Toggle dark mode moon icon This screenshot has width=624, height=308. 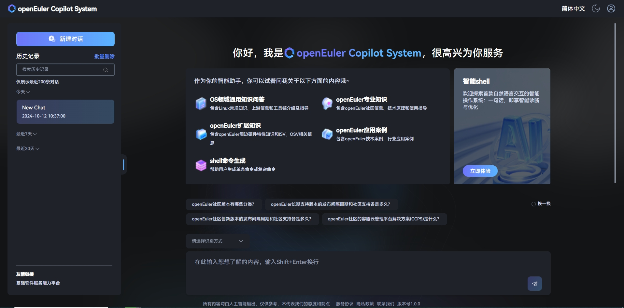tap(596, 8)
